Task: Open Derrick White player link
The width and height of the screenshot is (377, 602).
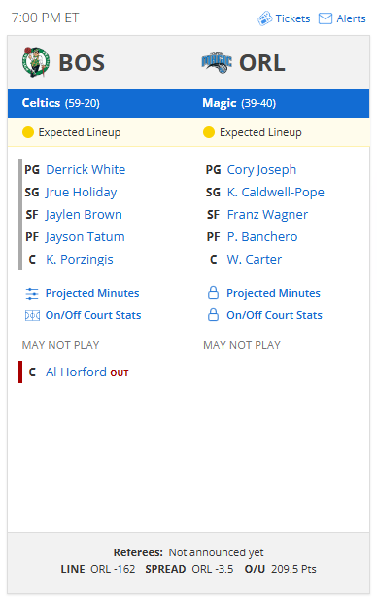Action: point(86,169)
